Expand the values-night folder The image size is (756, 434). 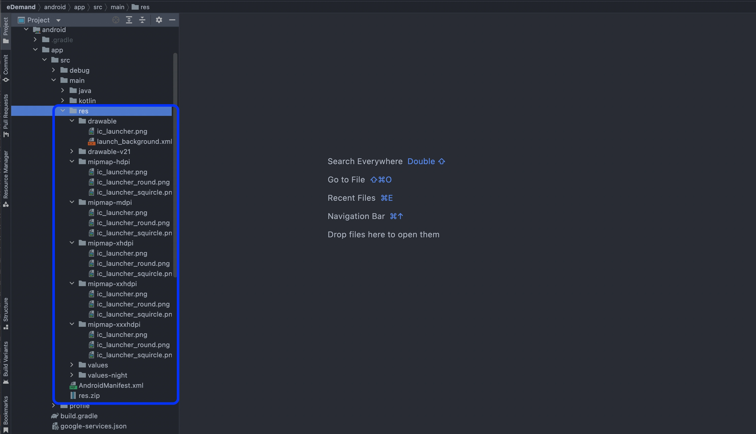pos(72,375)
